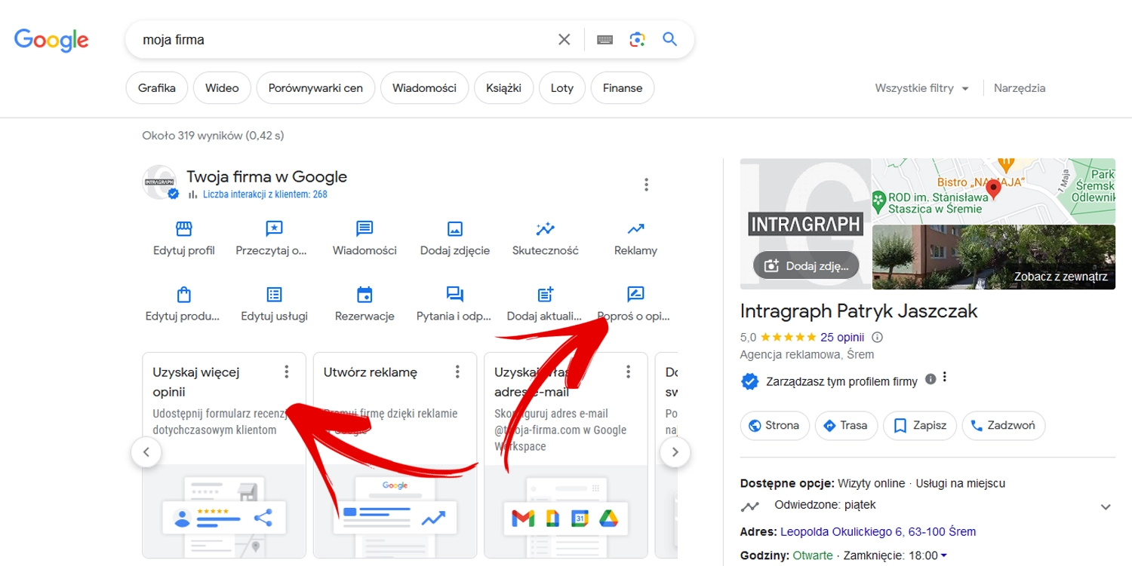Click the Zobacz z zewnątrz street view thumbnail
Image resolution: width=1132 pixels, height=566 pixels.
pos(993,257)
